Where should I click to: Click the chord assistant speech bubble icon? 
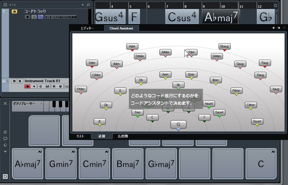click(5, 138)
